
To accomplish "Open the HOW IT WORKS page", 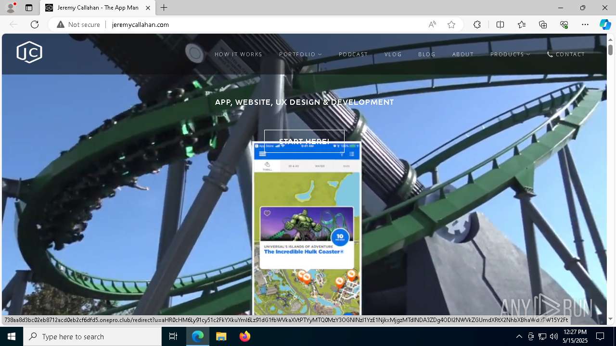I will pos(239,54).
